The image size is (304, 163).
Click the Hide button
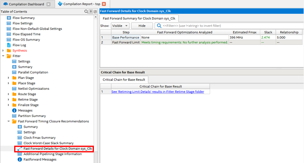(x=142, y=26)
